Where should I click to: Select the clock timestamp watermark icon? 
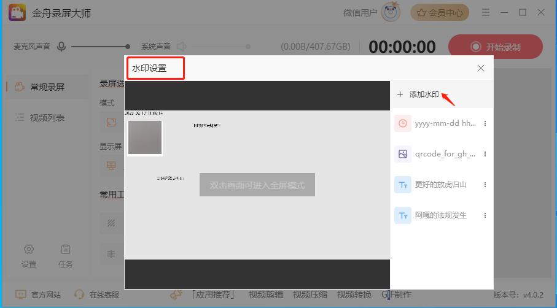(403, 123)
